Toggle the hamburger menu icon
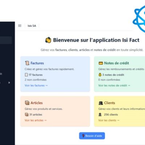Image resolution: width=145 pixels, height=145 pixels. 20,26
